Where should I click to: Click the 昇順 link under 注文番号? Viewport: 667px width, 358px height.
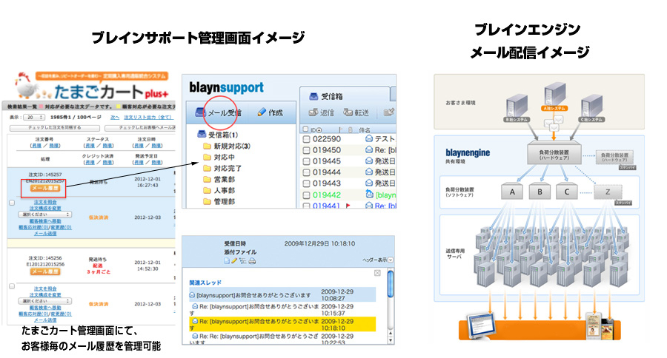(x=36, y=146)
